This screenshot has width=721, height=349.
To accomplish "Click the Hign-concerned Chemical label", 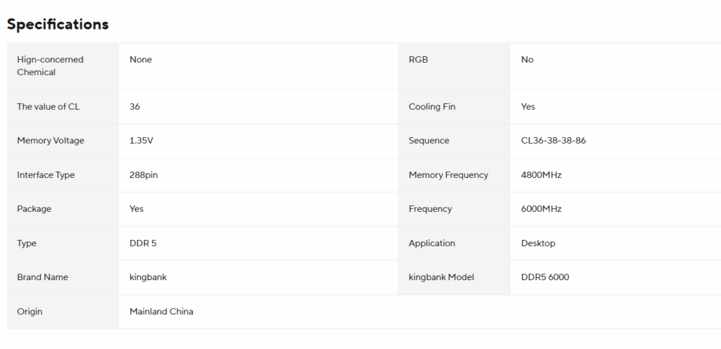I will pos(50,66).
